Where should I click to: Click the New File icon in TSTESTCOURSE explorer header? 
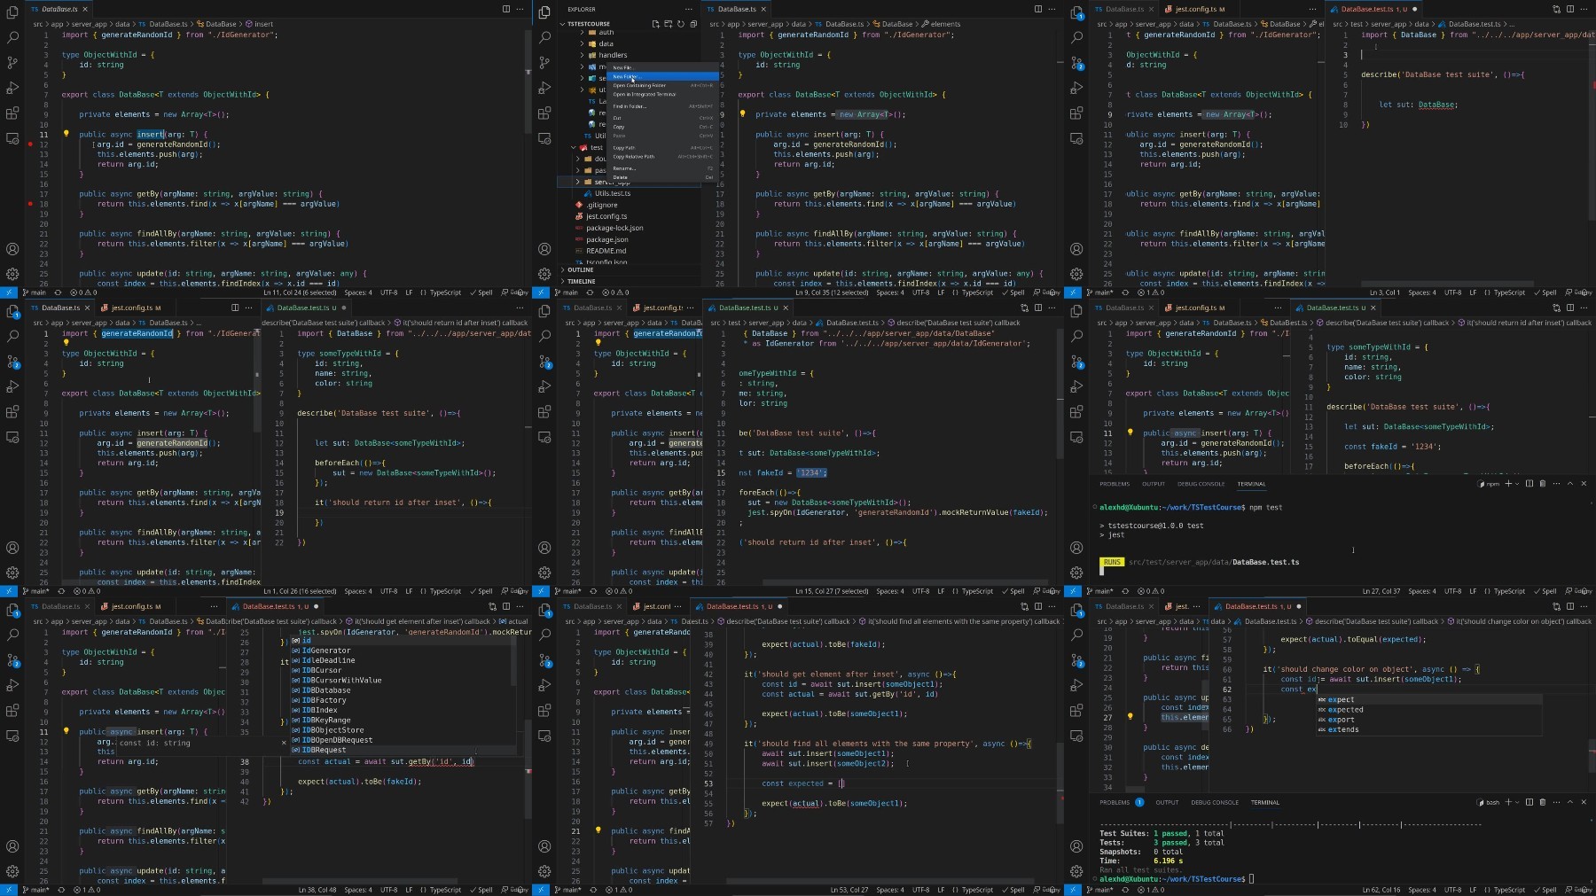(655, 24)
